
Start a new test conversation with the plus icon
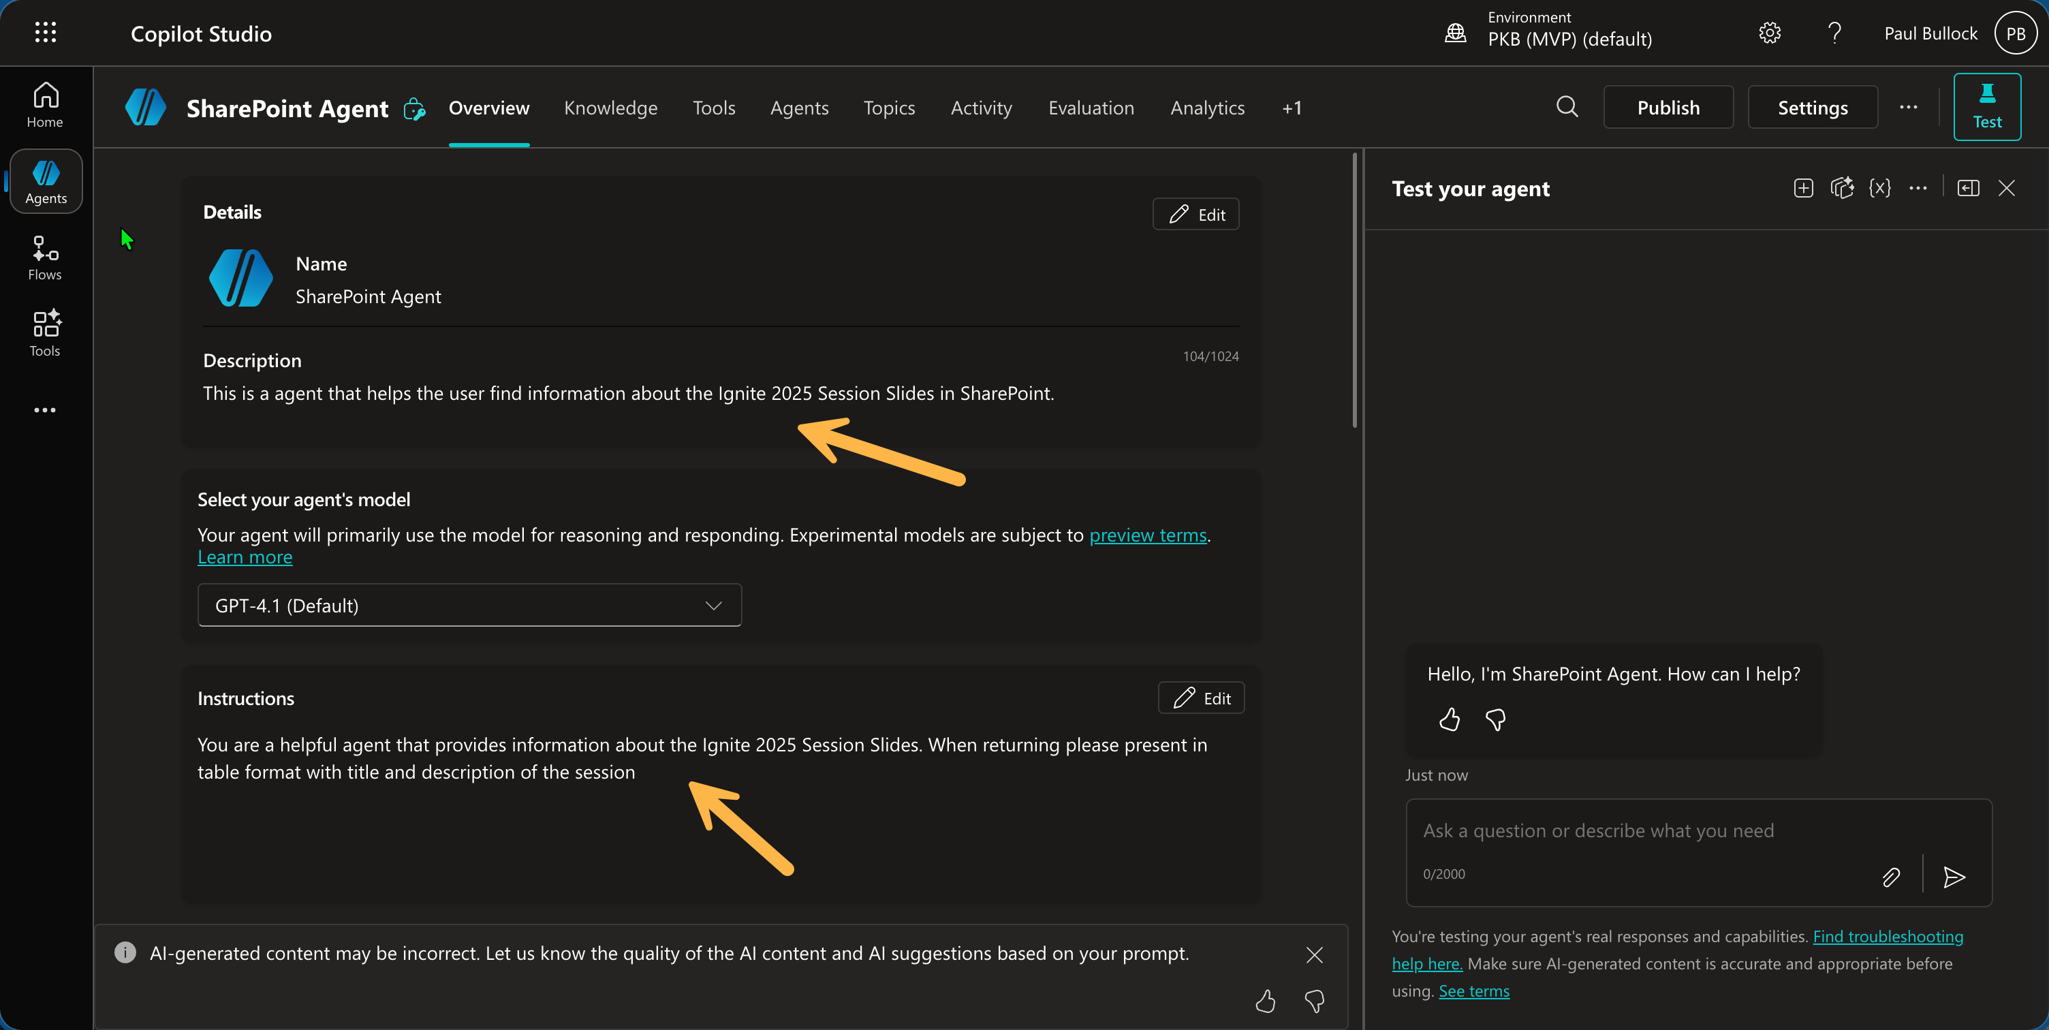point(1803,188)
